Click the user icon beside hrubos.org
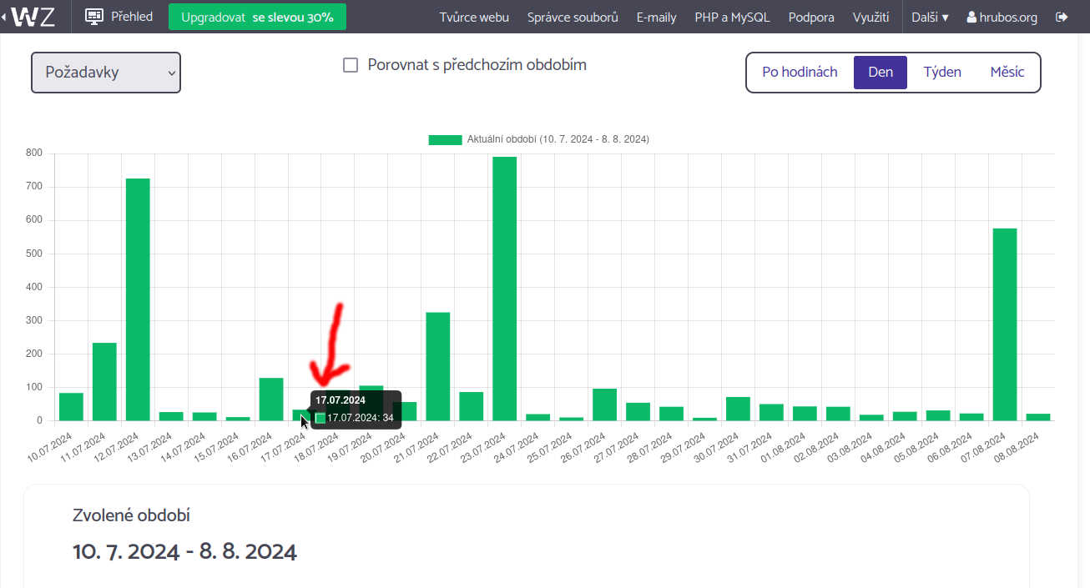The height and width of the screenshot is (588, 1090). point(971,18)
